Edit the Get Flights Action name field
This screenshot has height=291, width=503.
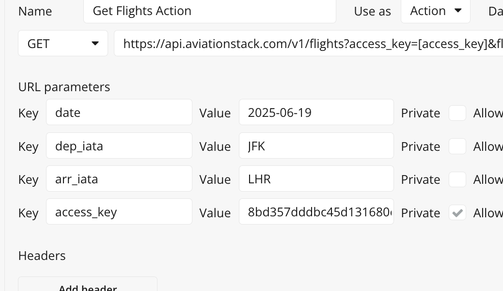pyautogui.click(x=209, y=11)
